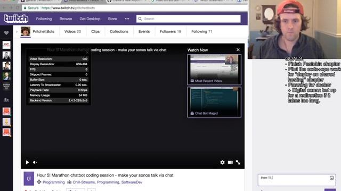Click PritchettBots profile avatar
Screen dimensions: 341x191
point(26,31)
